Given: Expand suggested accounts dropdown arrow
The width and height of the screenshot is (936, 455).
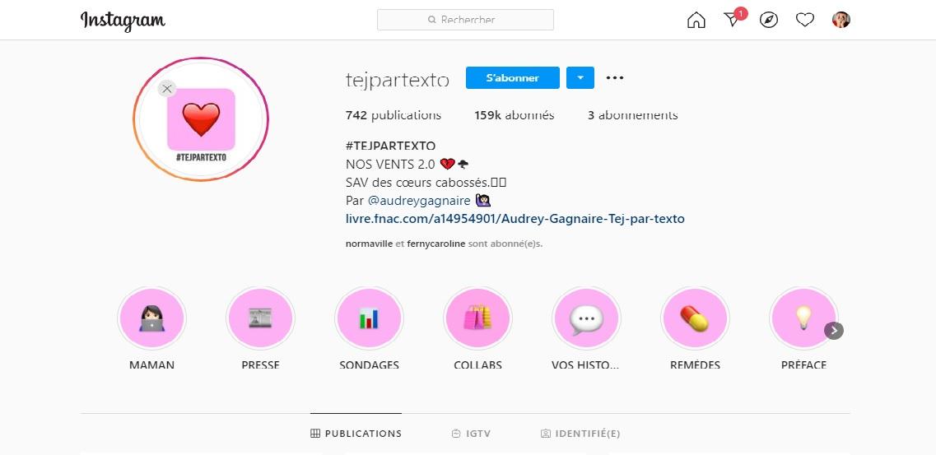Looking at the screenshot, I should 580,78.
